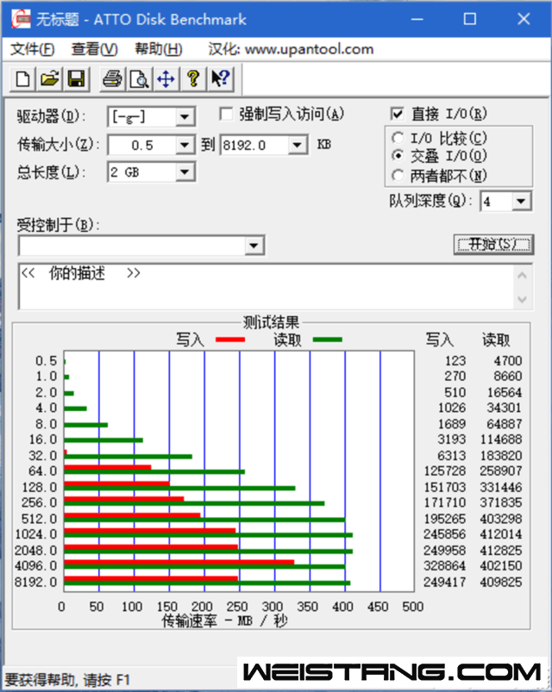Open the 队列深度 dropdown
Screen dimensions: 552x692
522,202
